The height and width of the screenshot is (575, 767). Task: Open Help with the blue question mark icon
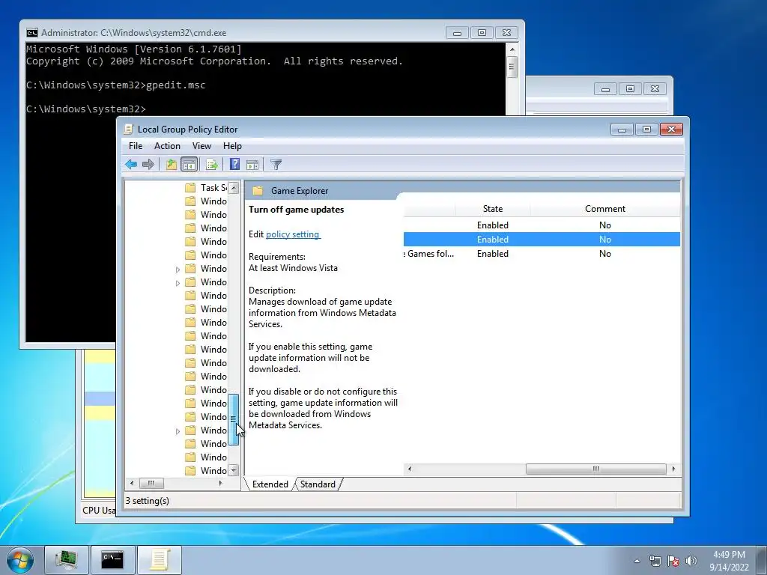coord(234,164)
